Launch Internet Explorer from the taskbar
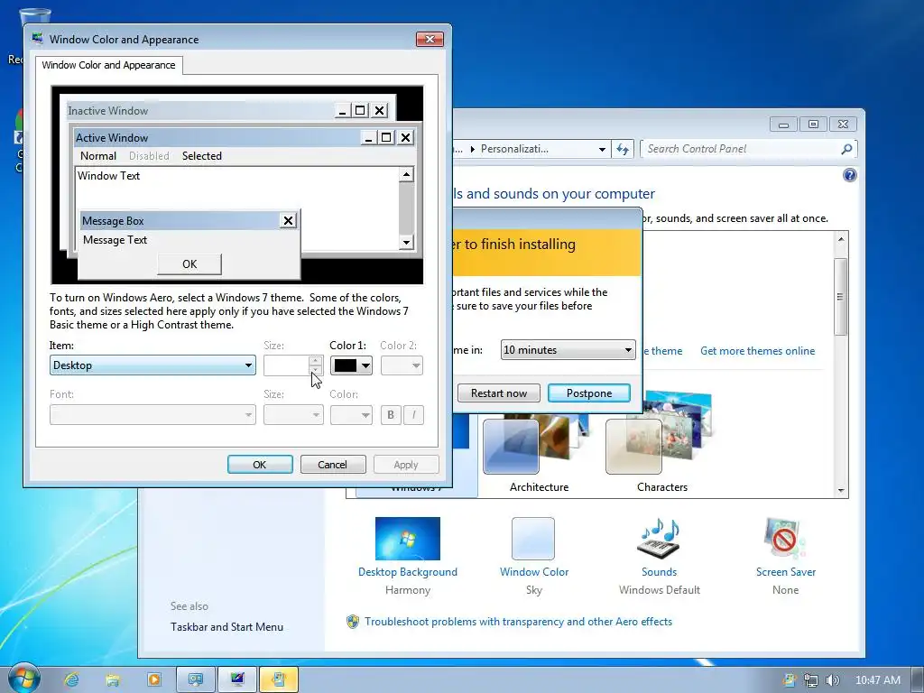Screen dimensions: 924x693 point(71,679)
